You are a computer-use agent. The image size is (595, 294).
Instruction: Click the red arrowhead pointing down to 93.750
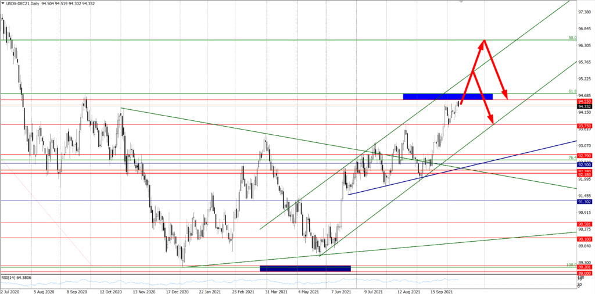click(492, 122)
